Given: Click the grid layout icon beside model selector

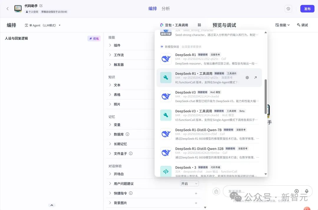Looking at the screenshot, I should (x=199, y=25).
